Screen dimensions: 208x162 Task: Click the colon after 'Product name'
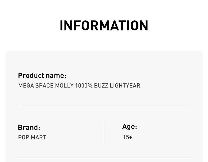coord(65,76)
